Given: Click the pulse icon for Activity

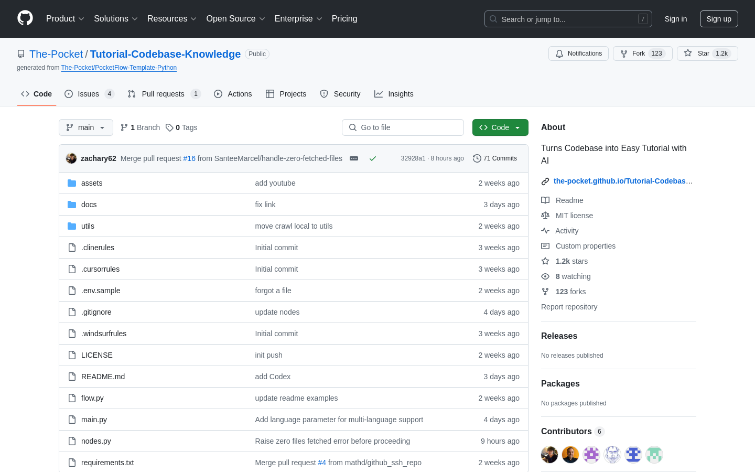Looking at the screenshot, I should (545, 231).
